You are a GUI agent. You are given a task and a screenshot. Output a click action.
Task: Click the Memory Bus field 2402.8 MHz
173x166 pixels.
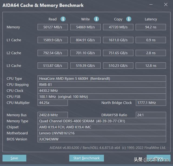point(53,115)
